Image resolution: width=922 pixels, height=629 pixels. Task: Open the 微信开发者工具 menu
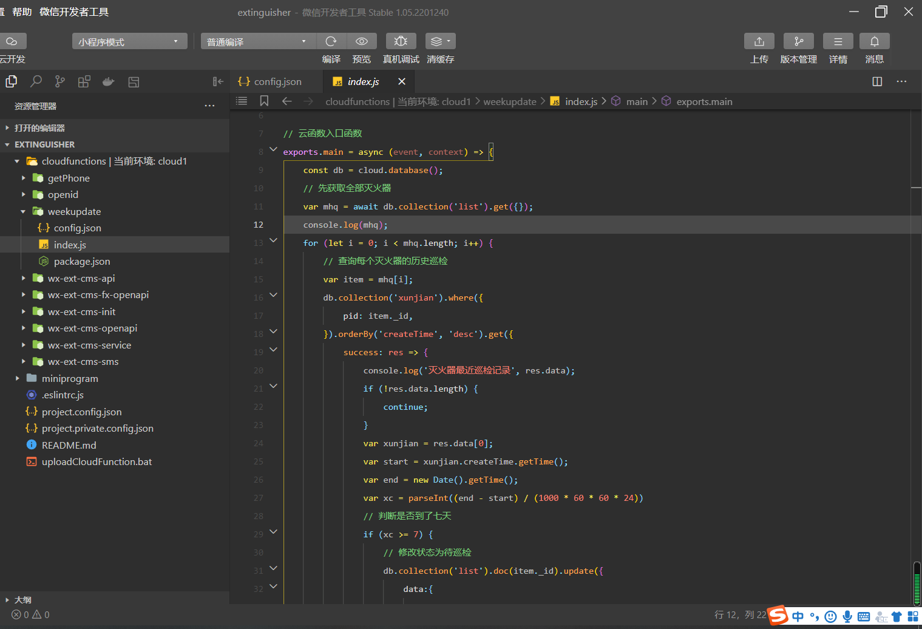[74, 12]
